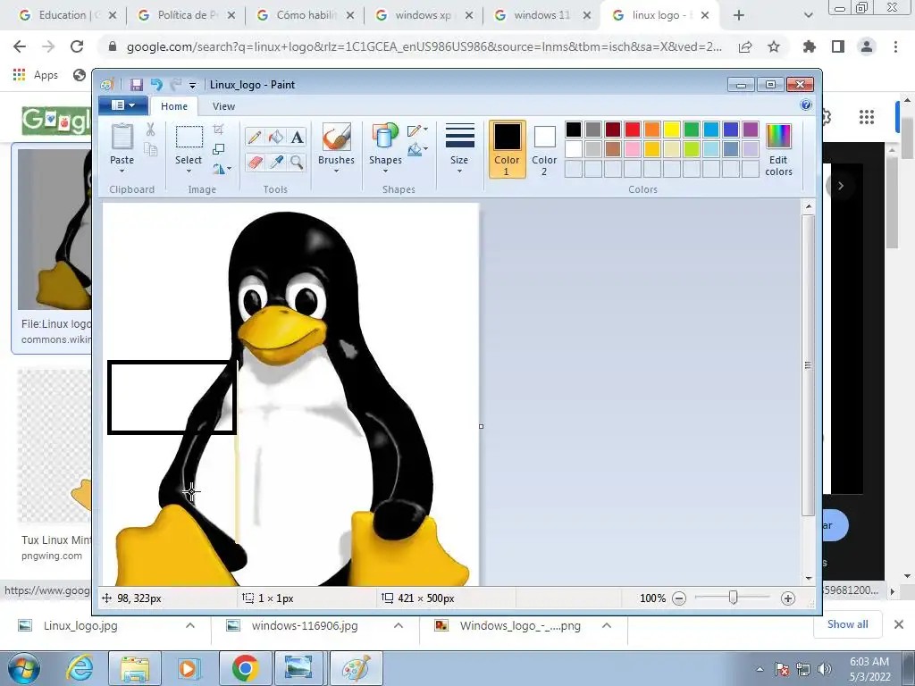Screen dimensions: 915x686
Task: Click the Copy icon in Clipboard group
Action: coord(150,150)
